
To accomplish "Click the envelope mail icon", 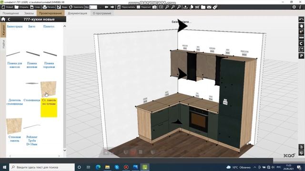I will pyautogui.click(x=209, y=7).
